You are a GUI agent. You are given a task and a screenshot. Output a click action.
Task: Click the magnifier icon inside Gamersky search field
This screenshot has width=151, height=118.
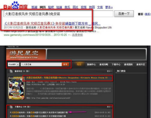coord(22,64)
